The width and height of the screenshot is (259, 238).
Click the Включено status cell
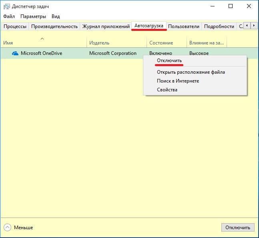pos(161,53)
